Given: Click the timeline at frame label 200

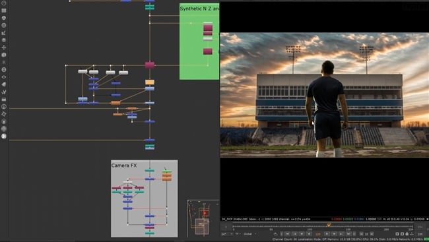Looking at the screenshot, I should 387,229.
